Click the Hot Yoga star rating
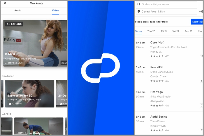The height and width of the screenshot is (136, 204). pyautogui.click(x=157, y=106)
